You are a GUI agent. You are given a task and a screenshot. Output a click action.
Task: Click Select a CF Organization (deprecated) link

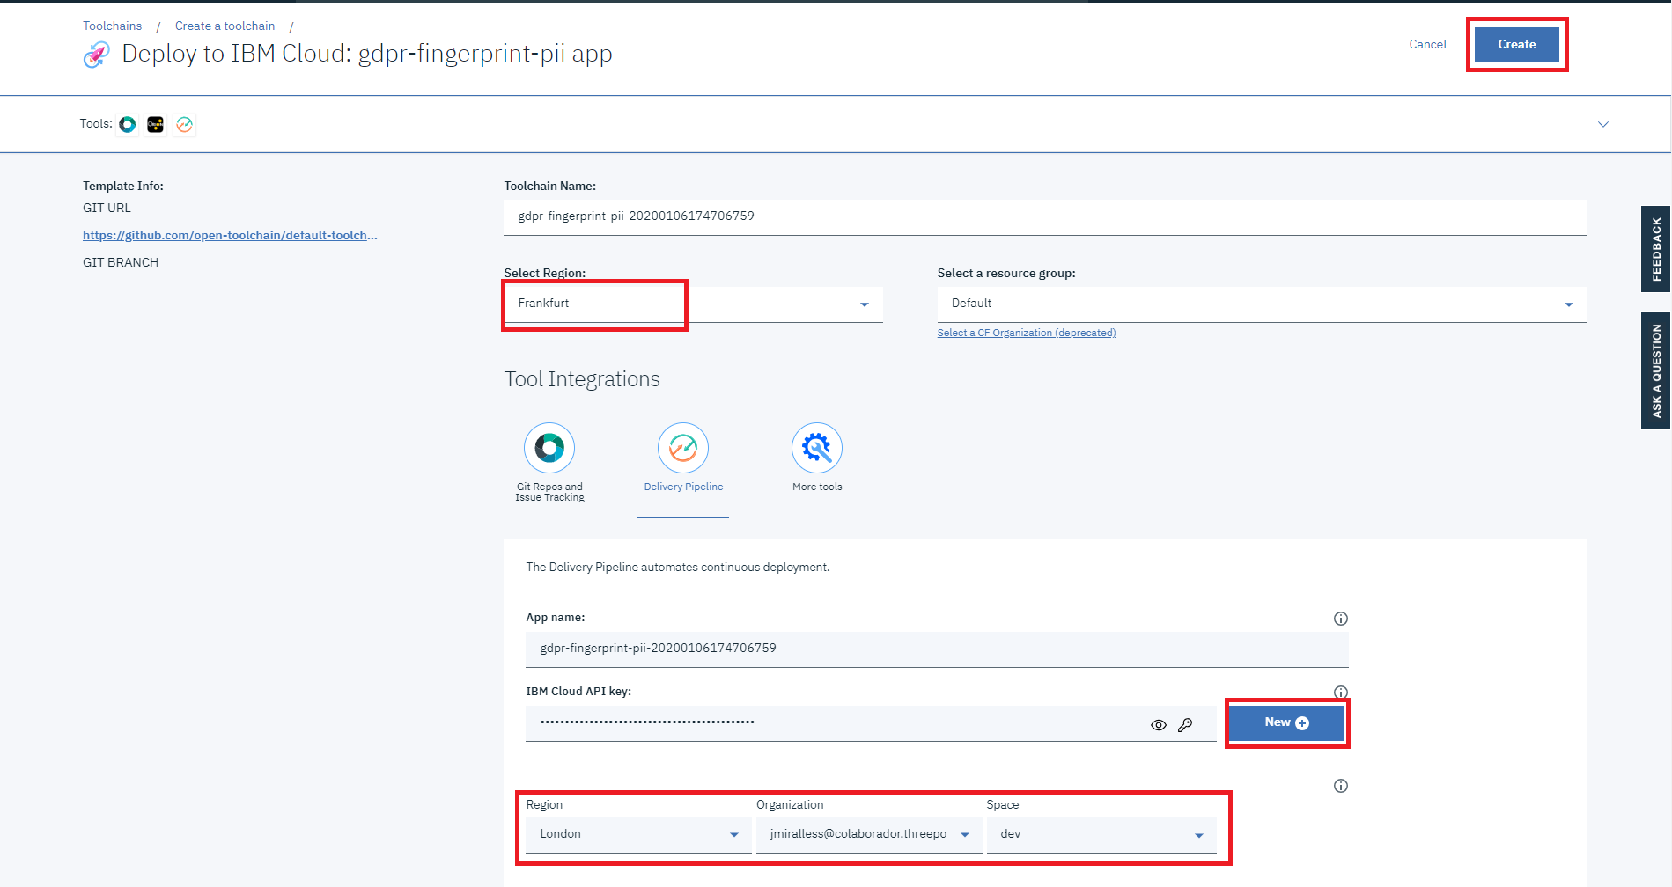(1027, 333)
